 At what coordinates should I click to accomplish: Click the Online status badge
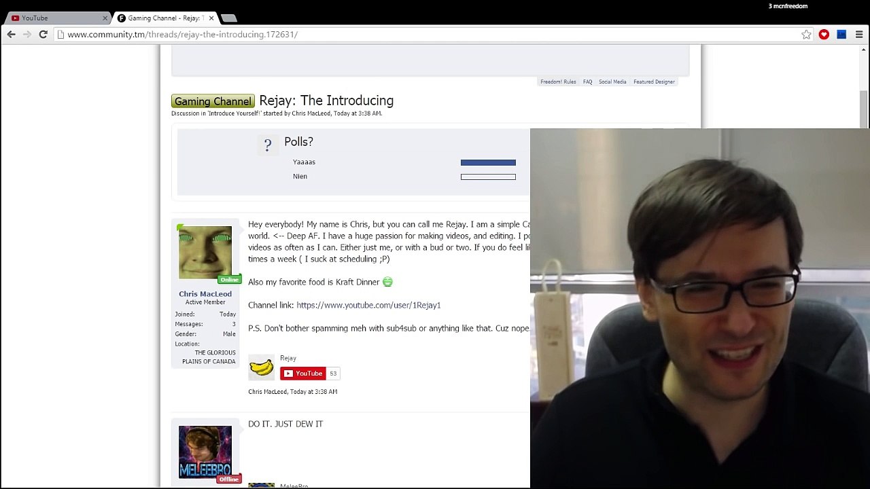click(x=229, y=280)
